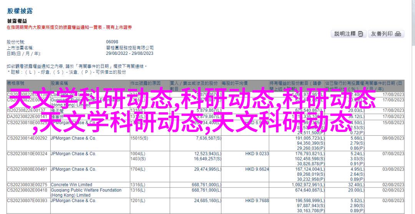Click the 友善列印 print-friendly button
Image resolution: width=415 pixels, height=214 pixels.
pos(386,34)
